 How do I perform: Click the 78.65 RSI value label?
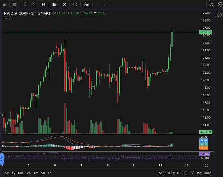pyautogui.click(x=205, y=154)
